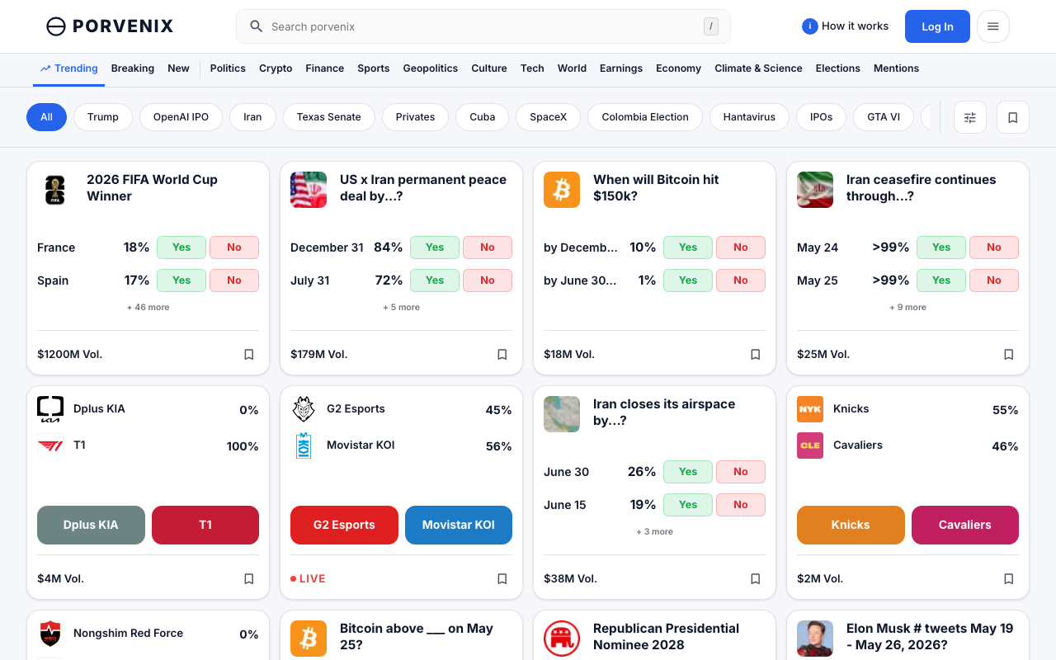Open the Crypto category
Screen dimensions: 1056x660
[276, 68]
